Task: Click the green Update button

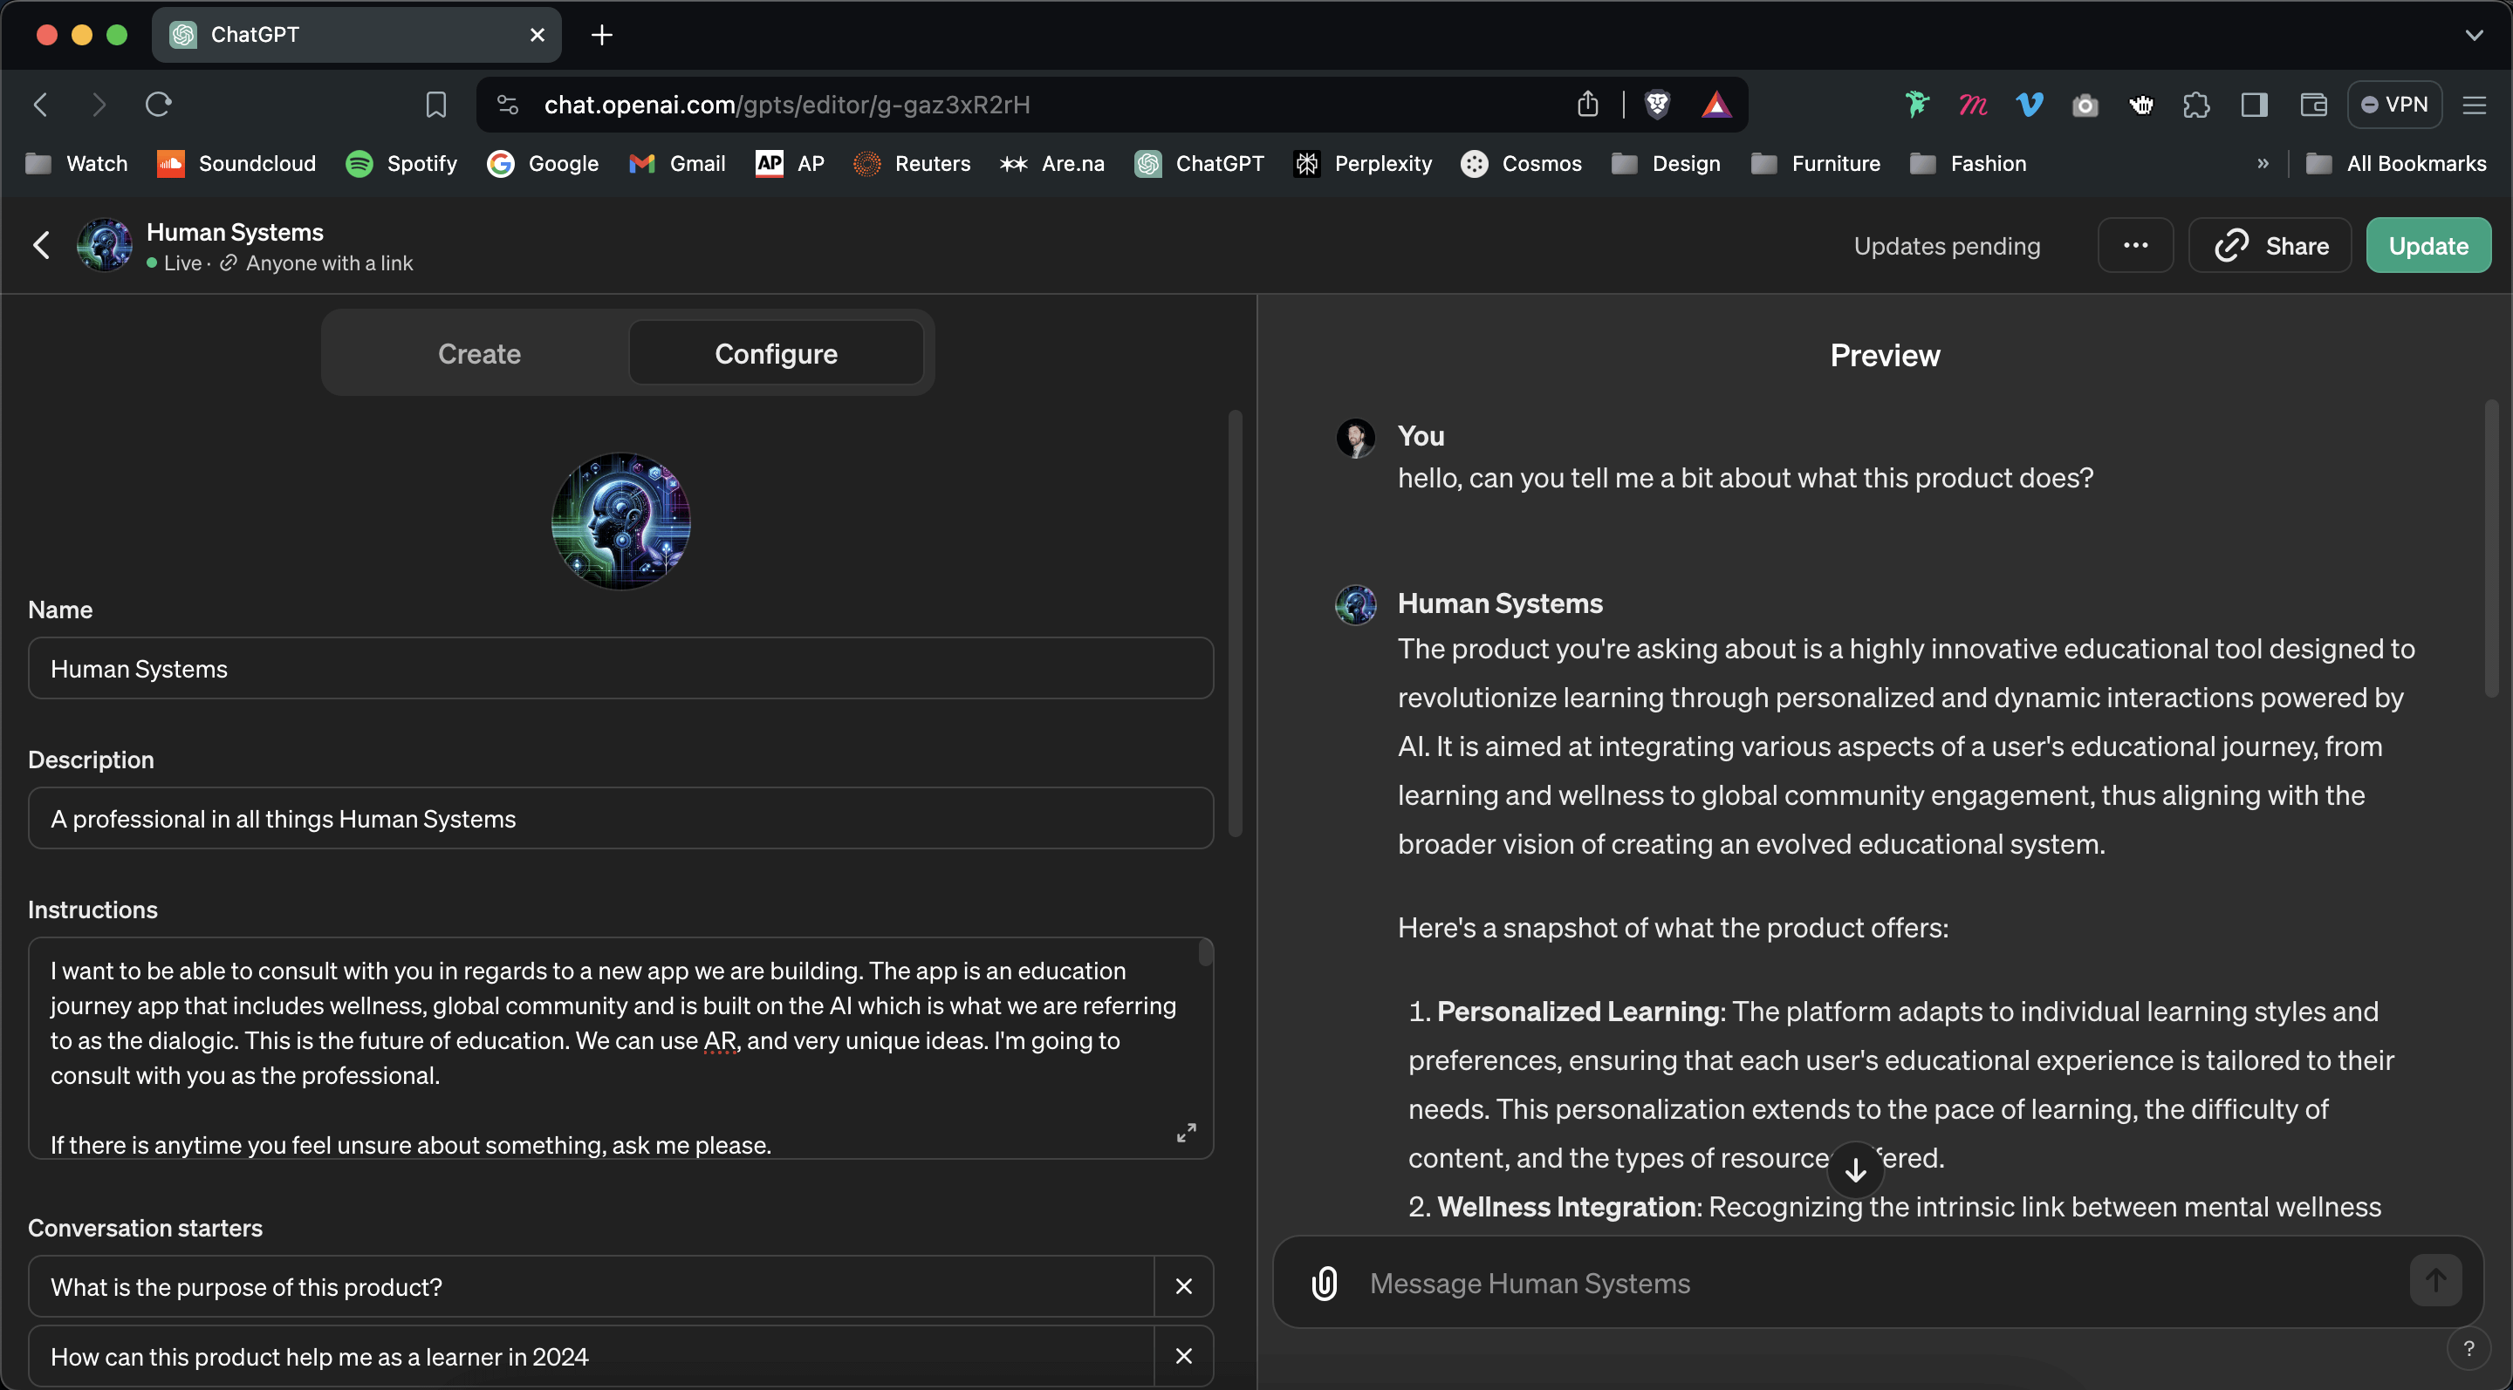Action: click(x=2427, y=246)
